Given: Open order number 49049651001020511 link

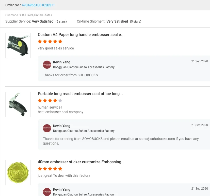Looking at the screenshot, I should (x=38, y=5).
